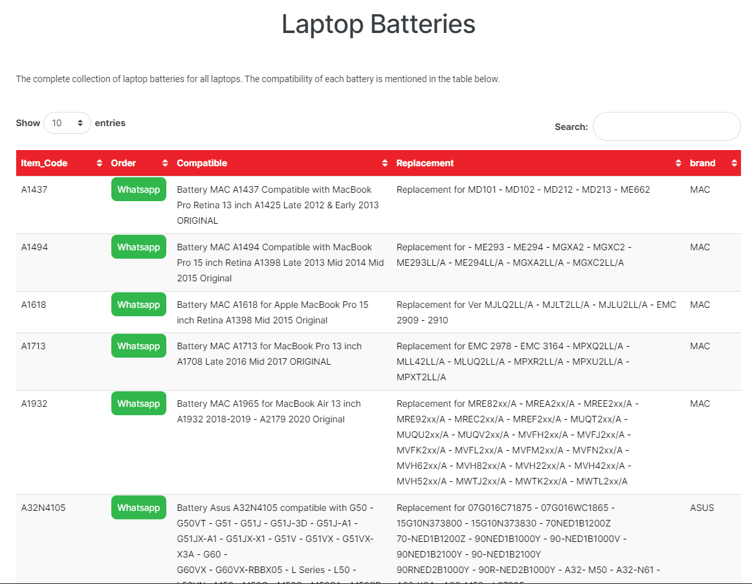
Task: Click the Laptop Batteries page heading
Action: tap(379, 24)
